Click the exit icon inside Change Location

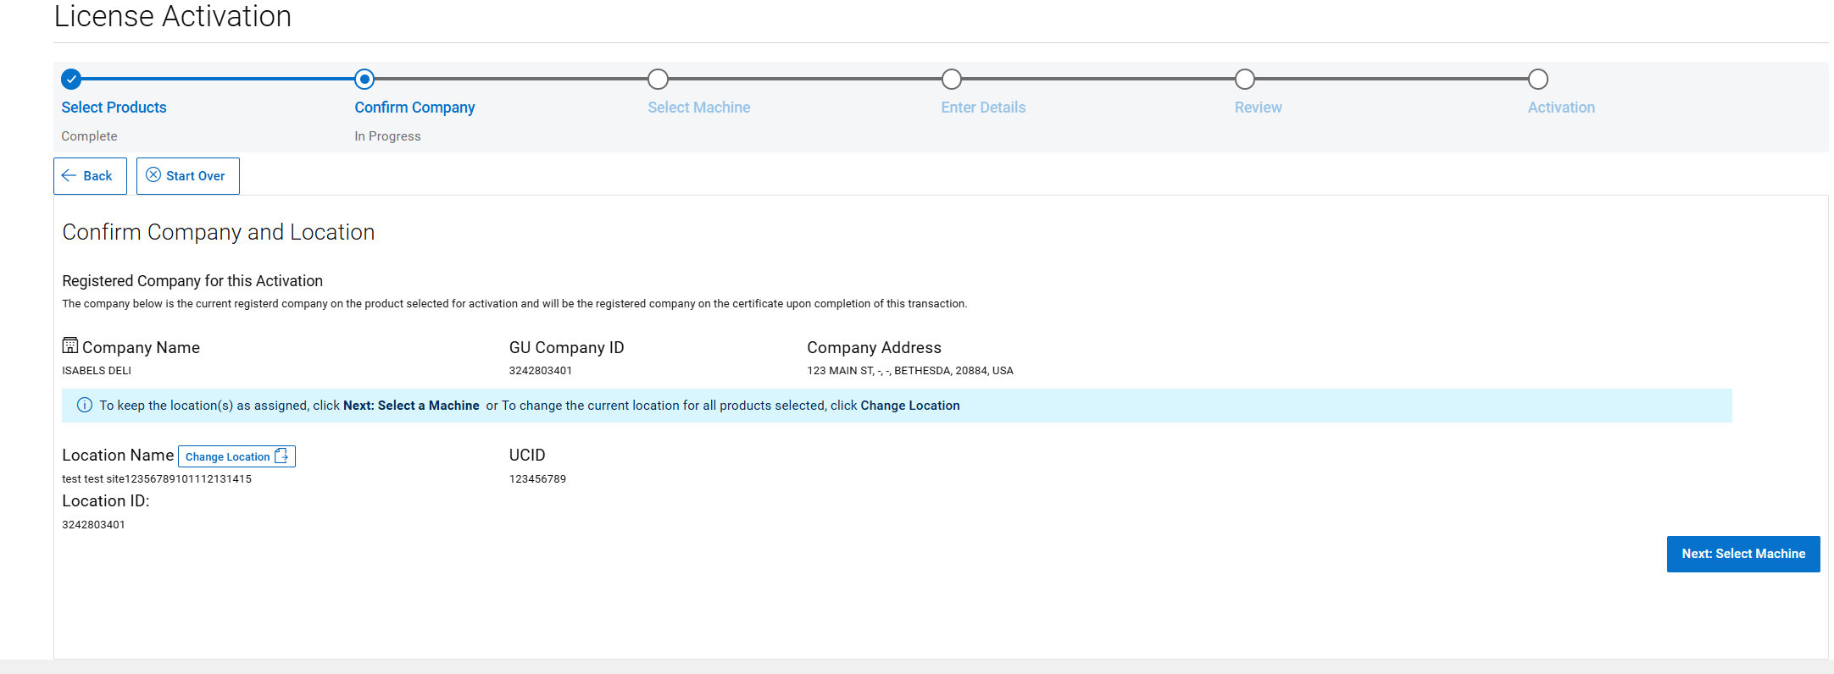click(x=281, y=456)
